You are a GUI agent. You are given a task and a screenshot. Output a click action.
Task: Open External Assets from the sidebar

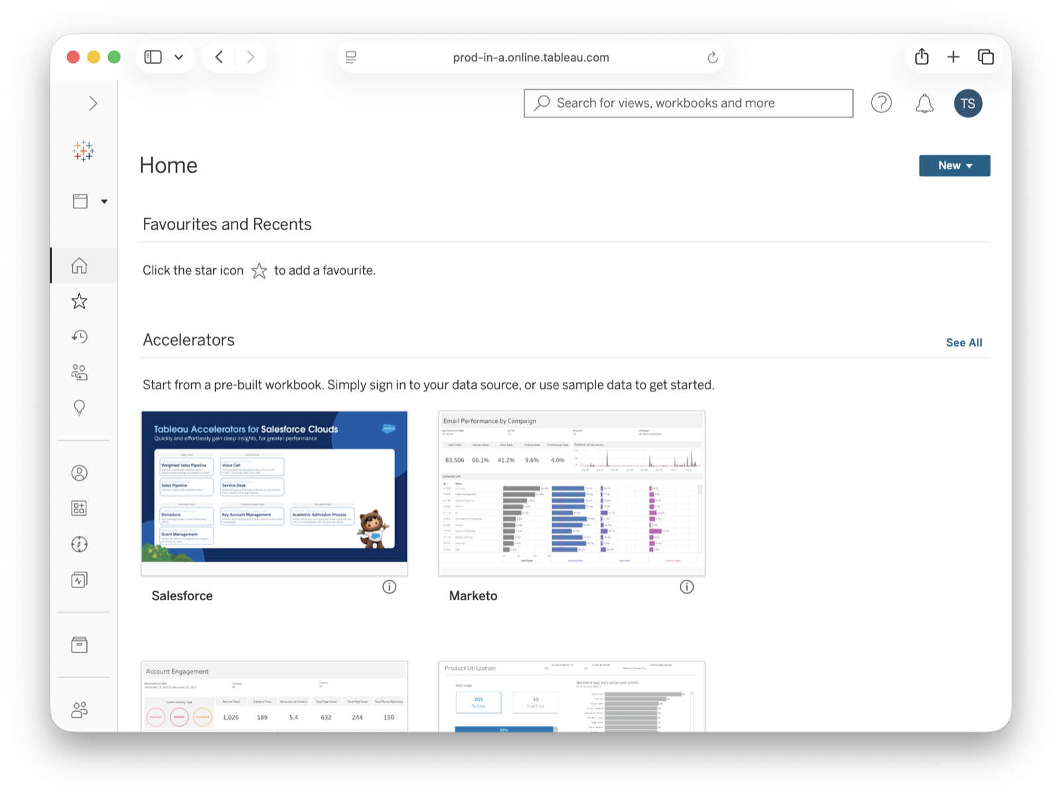tap(79, 644)
